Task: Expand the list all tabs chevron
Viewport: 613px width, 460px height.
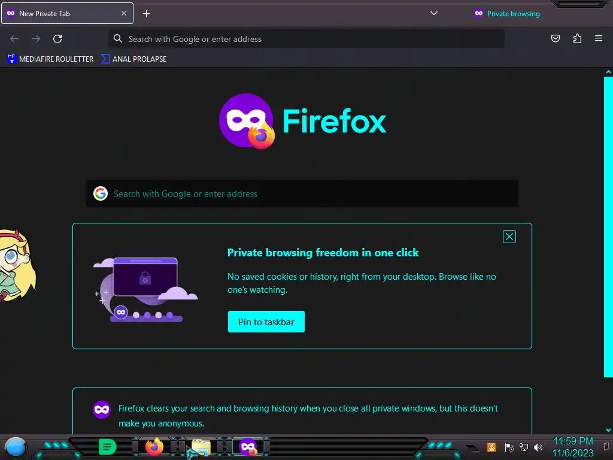Action: click(434, 13)
